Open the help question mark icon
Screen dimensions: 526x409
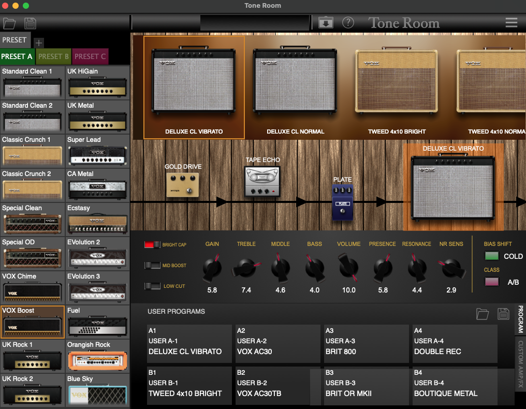pyautogui.click(x=348, y=23)
